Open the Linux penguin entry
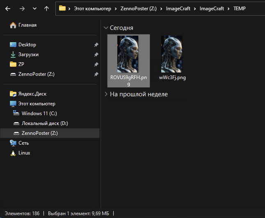 pos(24,153)
